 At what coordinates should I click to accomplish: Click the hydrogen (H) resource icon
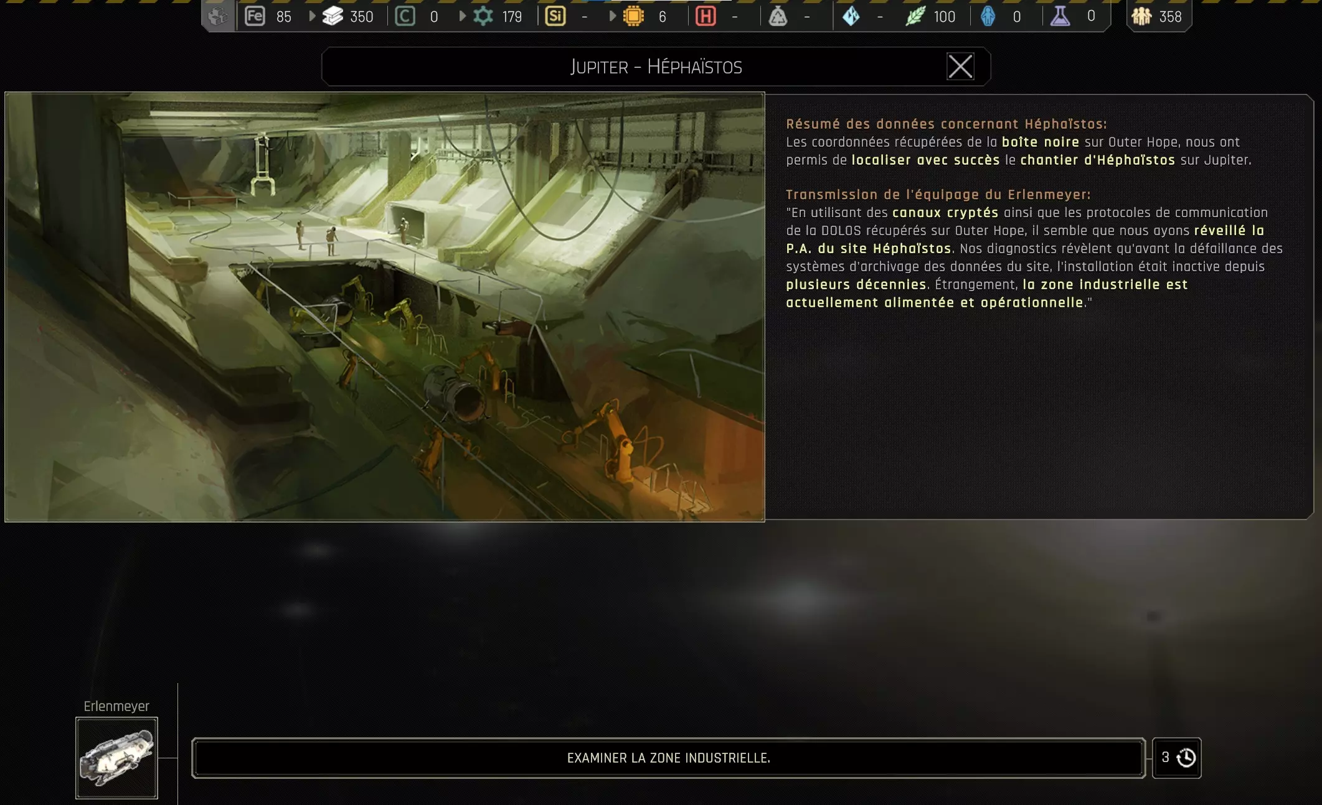click(705, 16)
